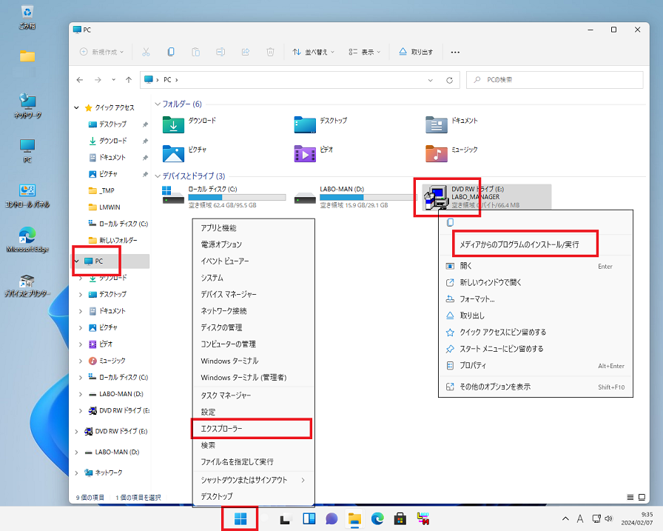Open the Chat app from taskbar
Screen dimensions: 663x531
pos(331,518)
